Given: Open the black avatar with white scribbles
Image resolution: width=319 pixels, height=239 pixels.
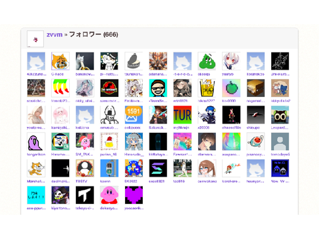Looking at the screenshot, I should point(280,61).
